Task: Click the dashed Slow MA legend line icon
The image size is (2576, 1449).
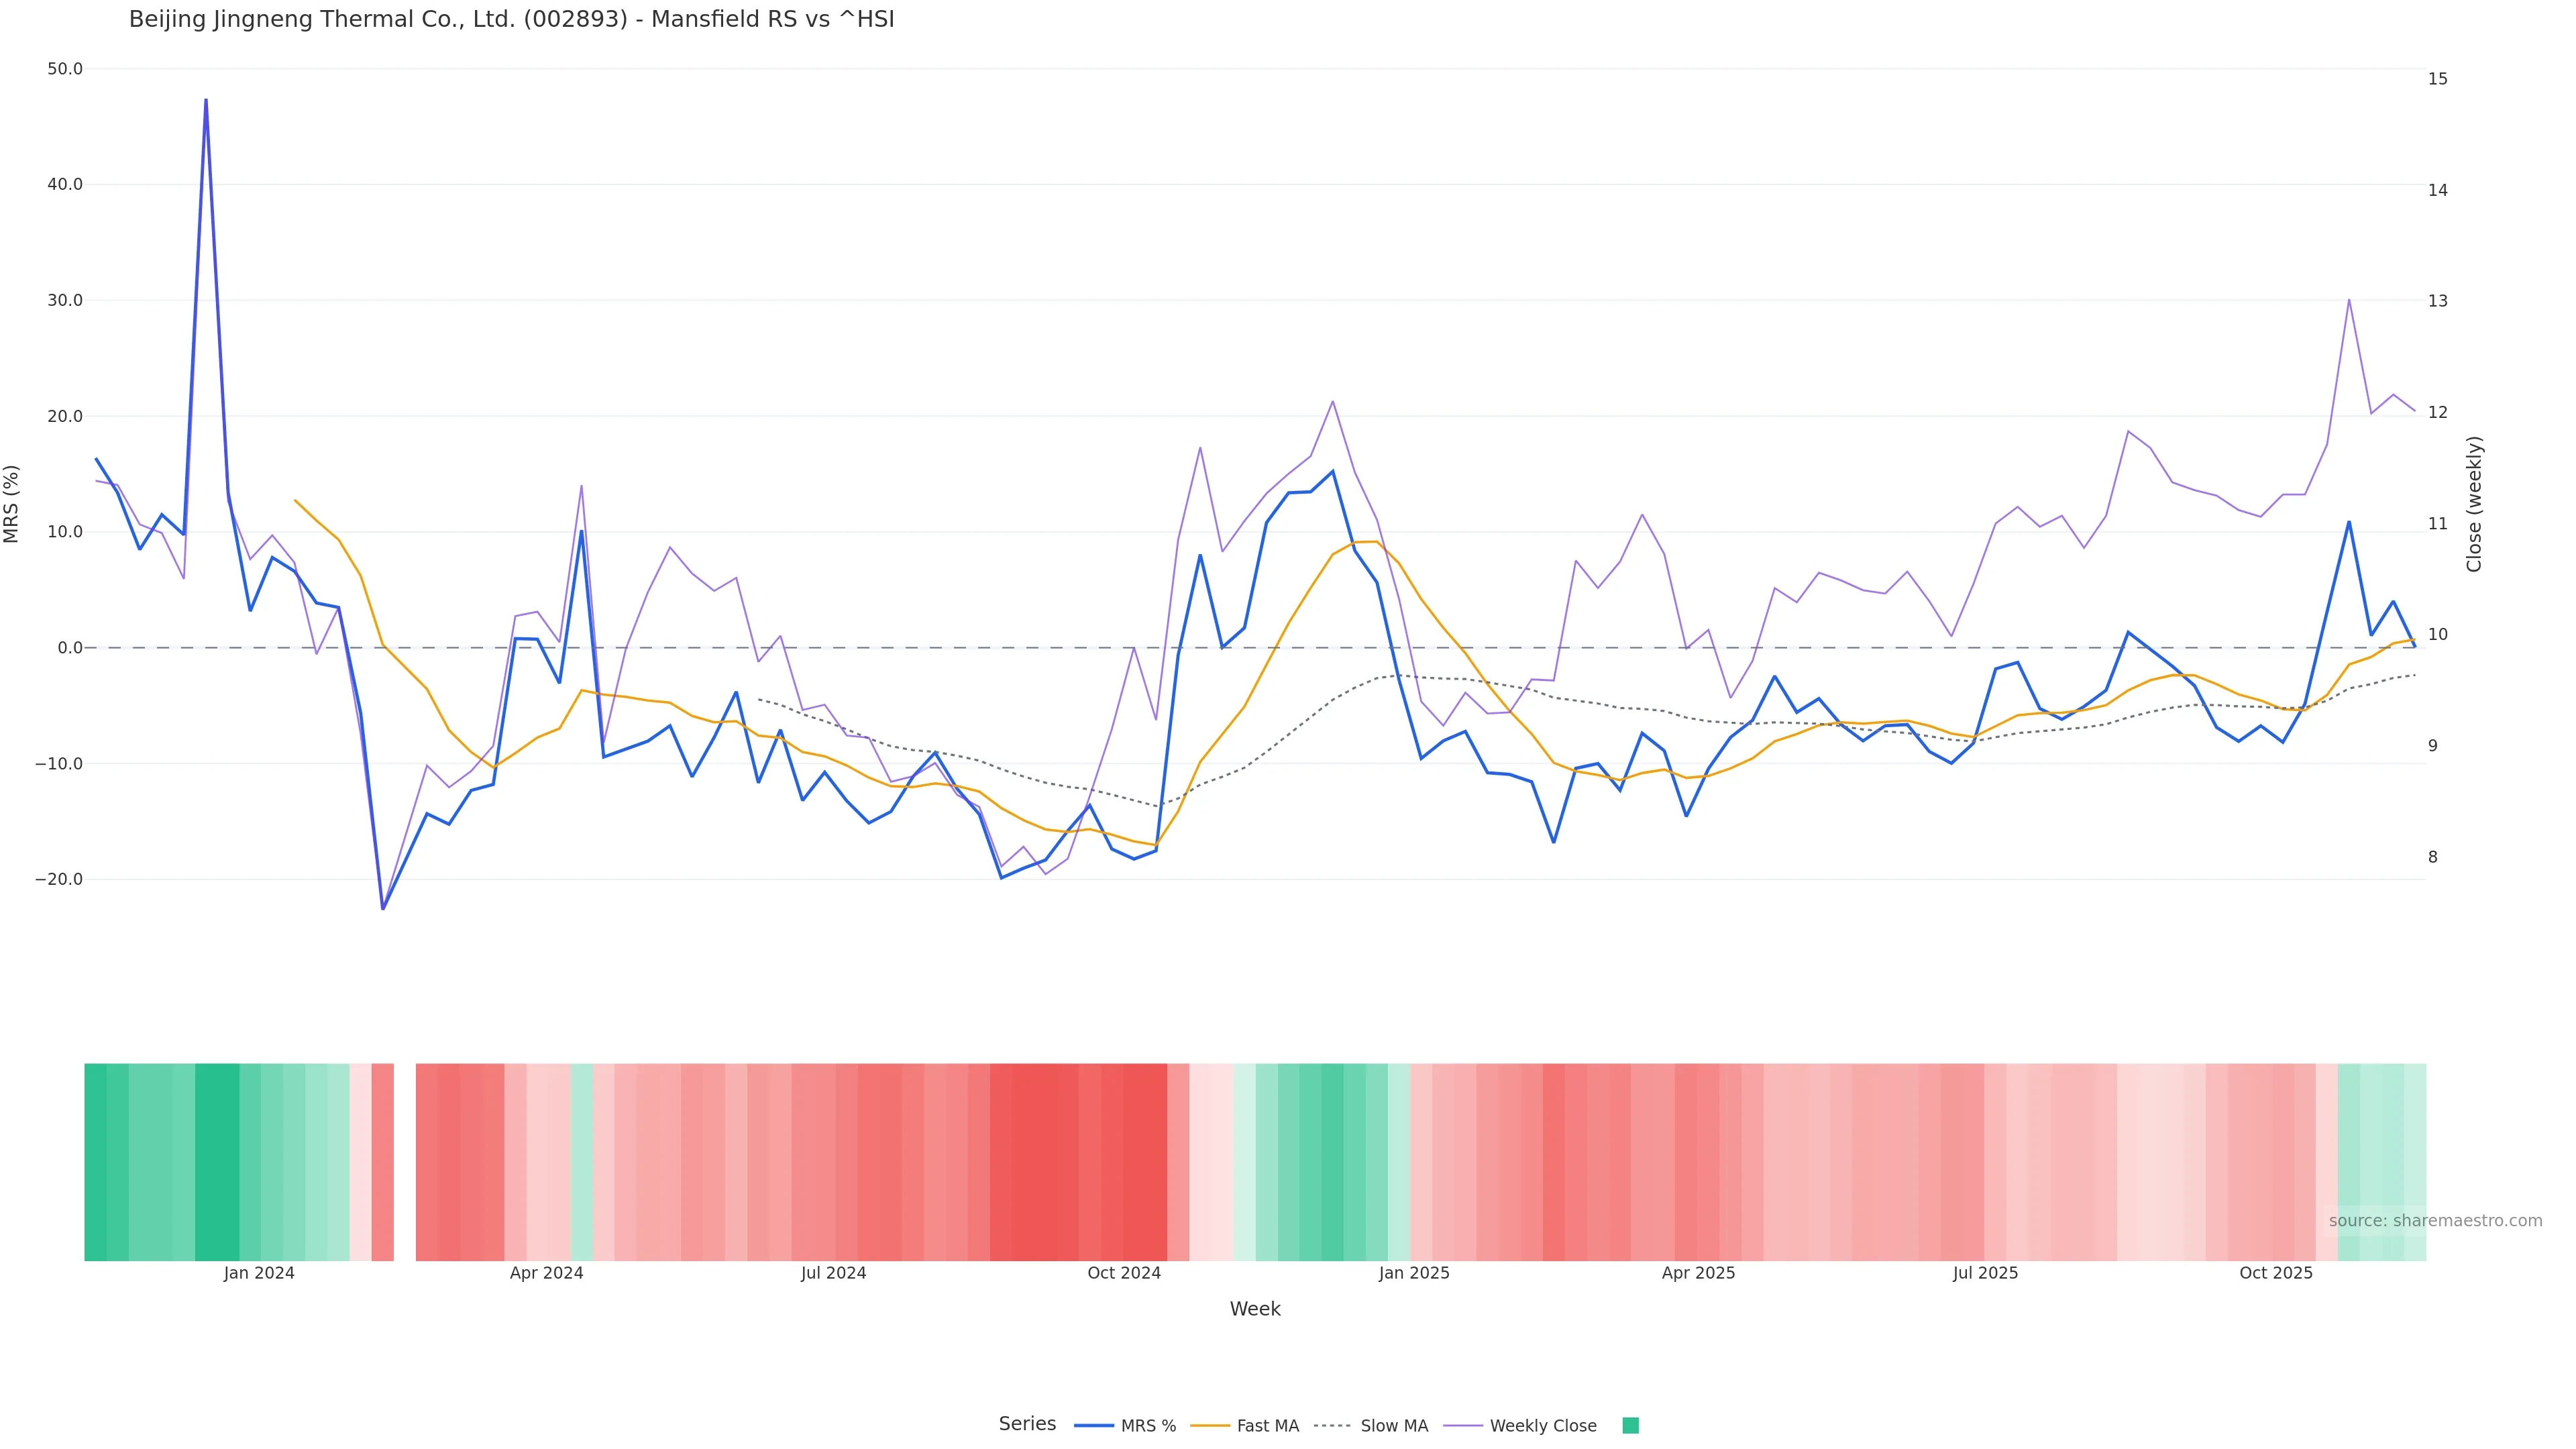Action: (x=1332, y=1426)
